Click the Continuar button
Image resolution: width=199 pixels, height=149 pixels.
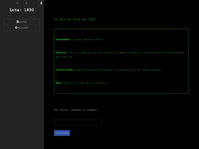62,133
